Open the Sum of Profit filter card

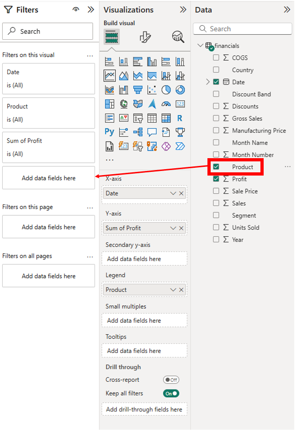49,147
